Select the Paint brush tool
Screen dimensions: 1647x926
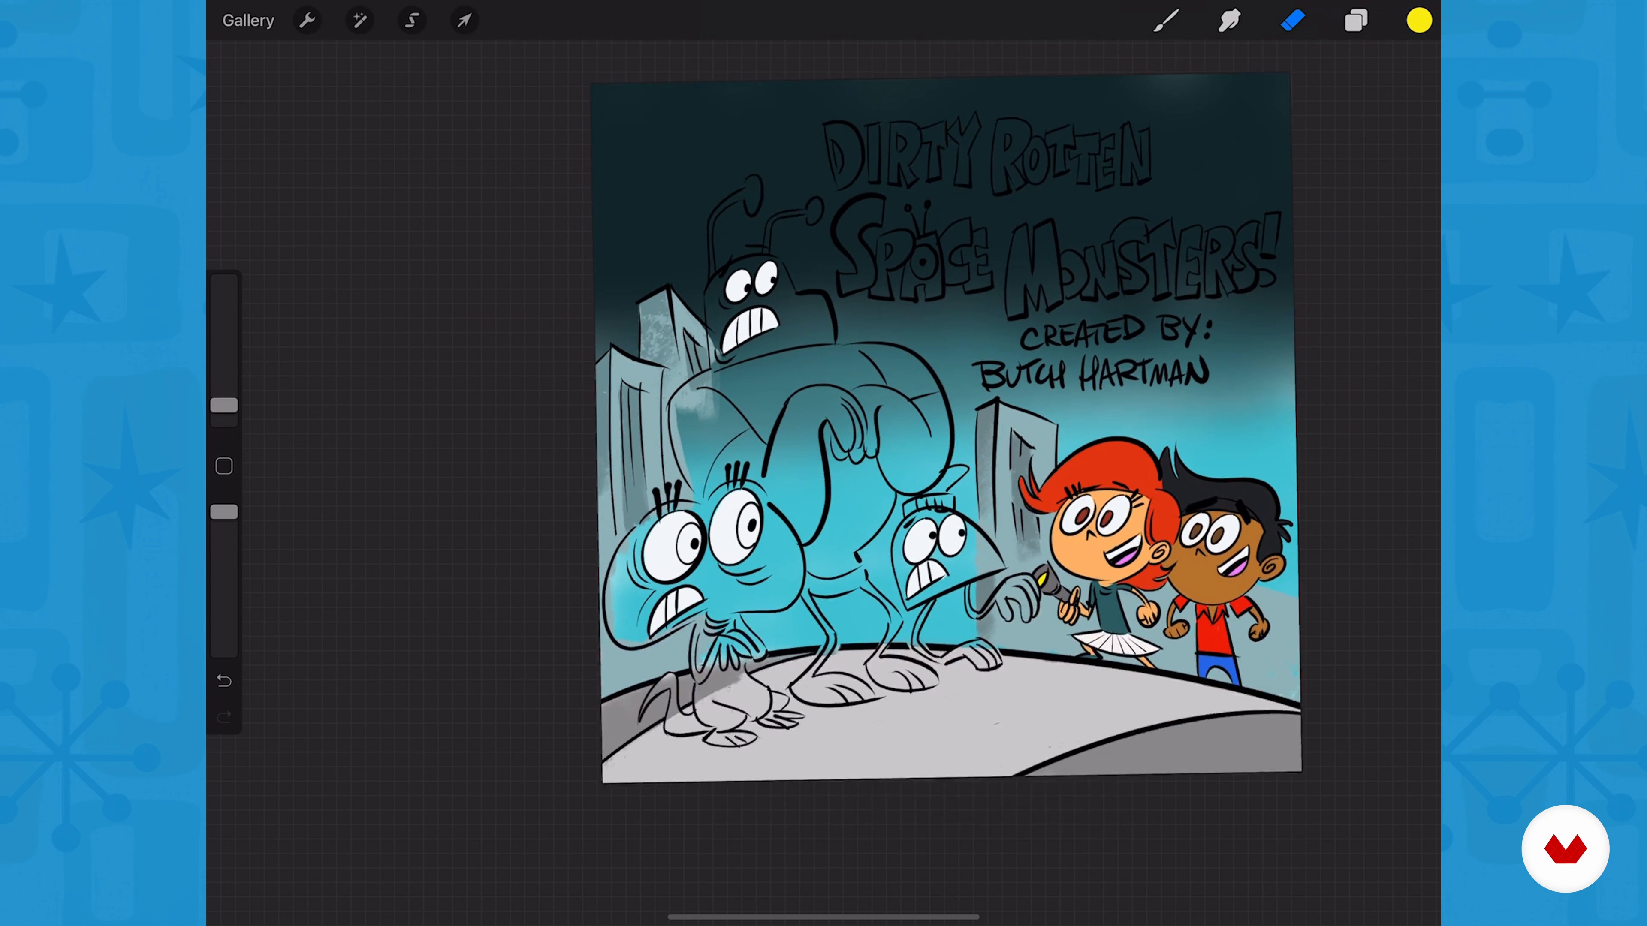pyautogui.click(x=1166, y=21)
